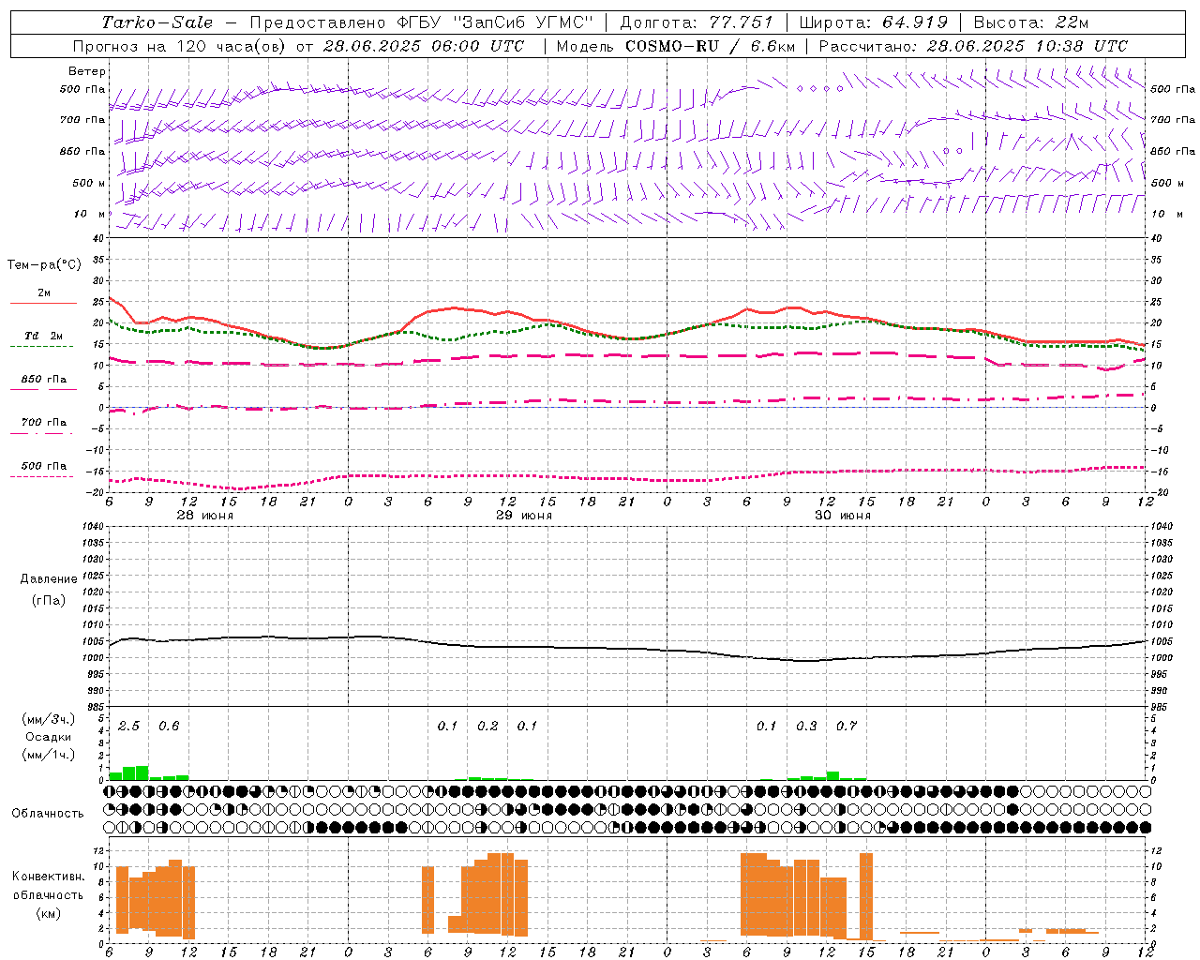
Task: Click the dashed line sample under 'Td 2м'
Action: pos(42,347)
